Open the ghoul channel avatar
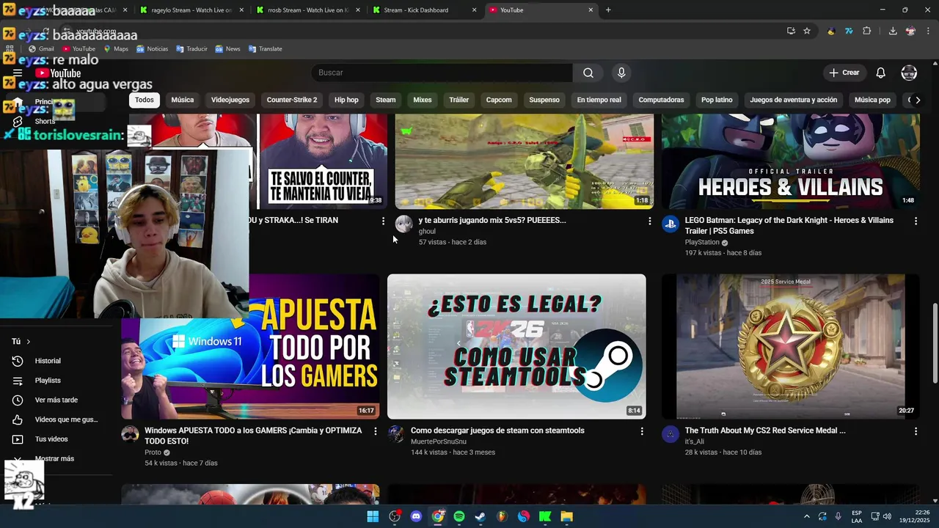This screenshot has width=939, height=528. pos(403,224)
